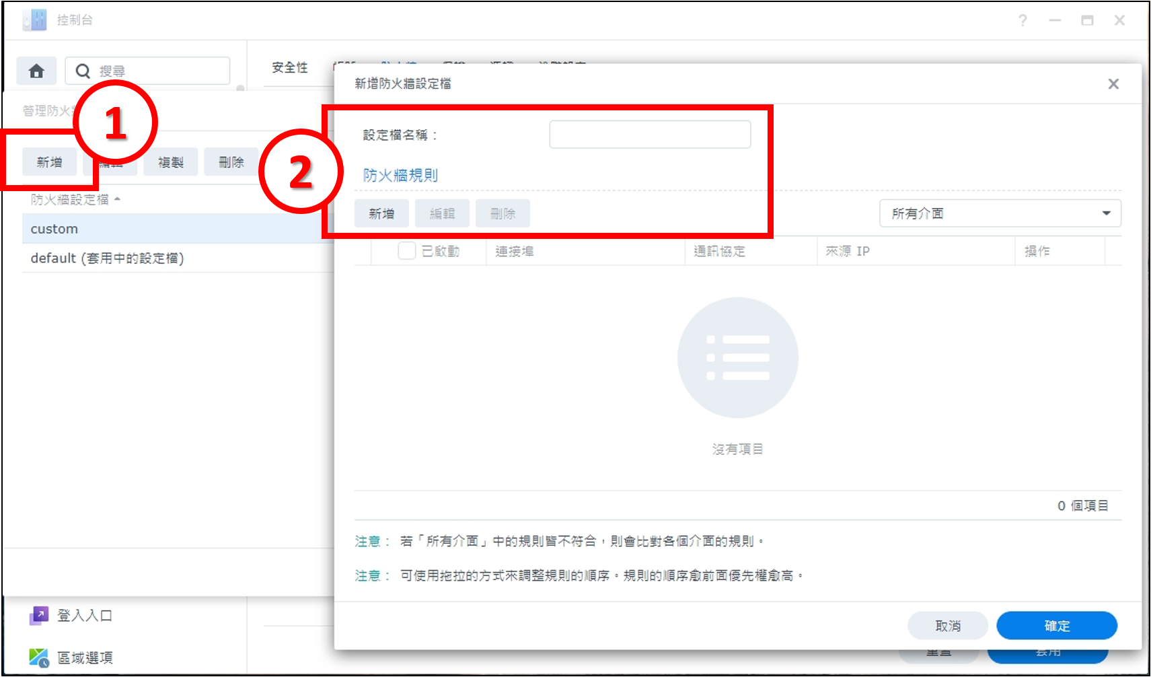This screenshot has height=677, width=1151.
Task: Confirm with the 確定 button
Action: click(x=1057, y=626)
